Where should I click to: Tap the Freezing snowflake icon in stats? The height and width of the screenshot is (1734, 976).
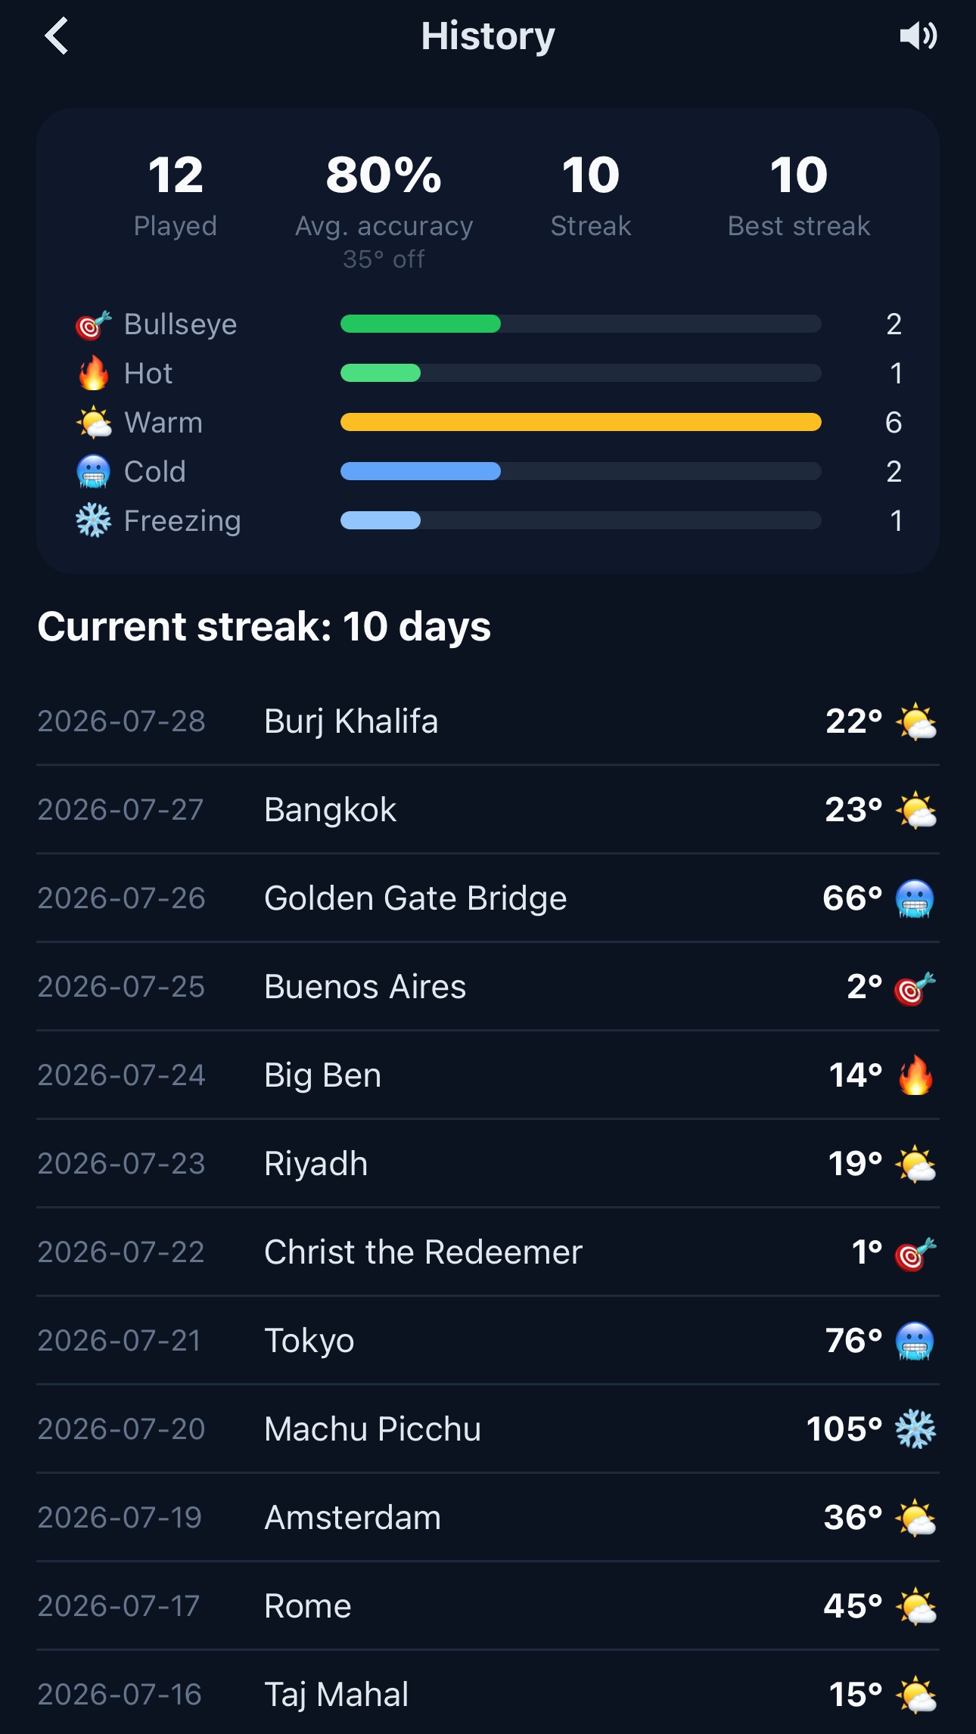click(93, 521)
